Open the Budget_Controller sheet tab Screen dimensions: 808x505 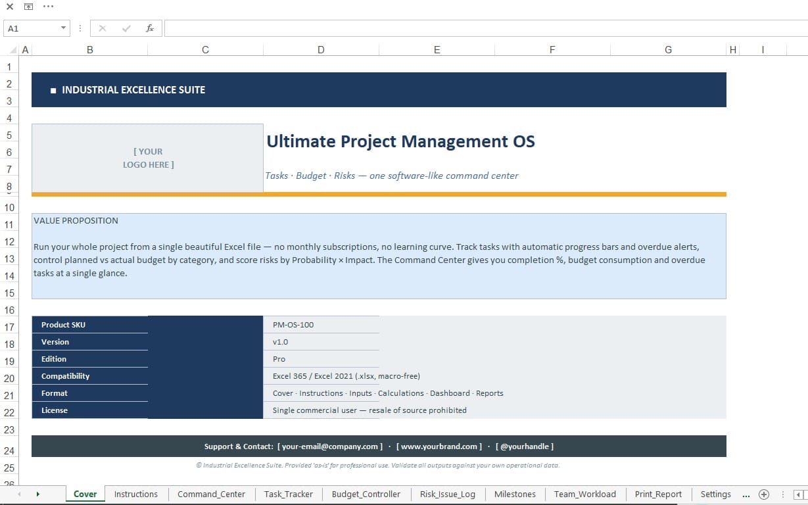tap(366, 494)
